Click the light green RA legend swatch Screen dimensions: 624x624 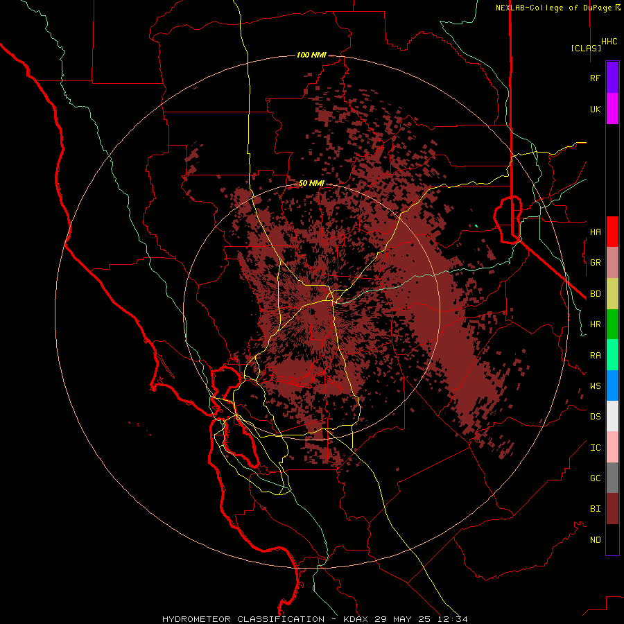[612, 354]
